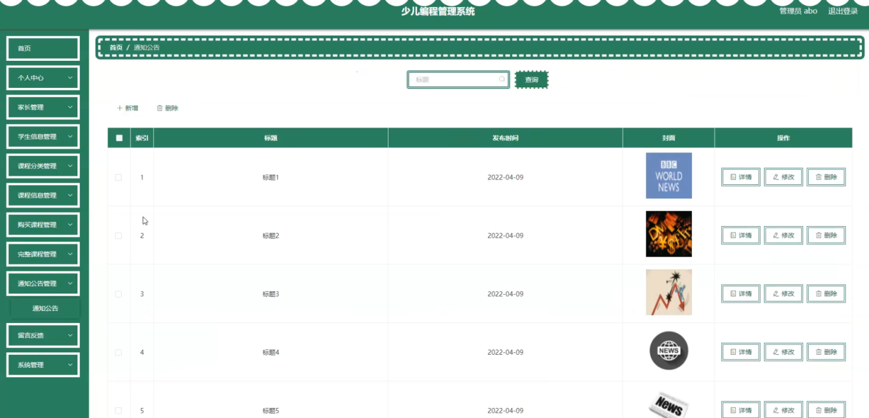
Task: Click the 修改 pencil icon in row 标题5
Action: (x=776, y=410)
